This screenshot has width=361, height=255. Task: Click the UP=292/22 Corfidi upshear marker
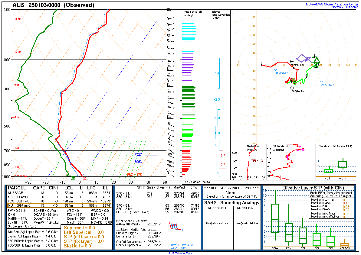[275, 70]
